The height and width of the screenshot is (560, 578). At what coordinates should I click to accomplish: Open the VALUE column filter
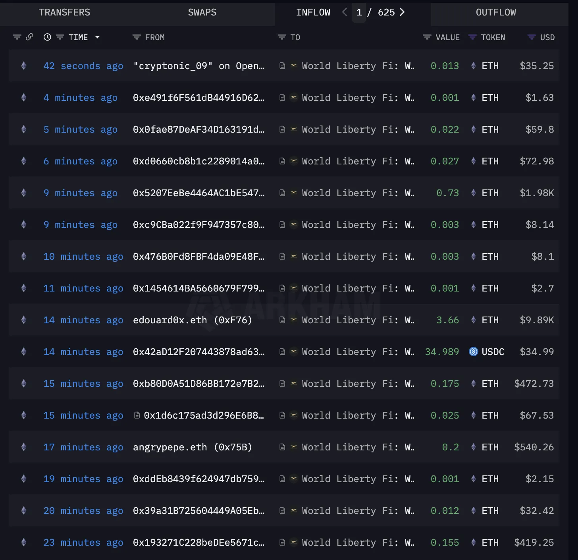tap(427, 37)
